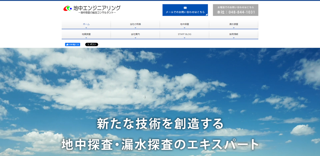Screen dimensions: 320x156
Task: Visit the STAFF BLOG menu link
Action: 185,34
